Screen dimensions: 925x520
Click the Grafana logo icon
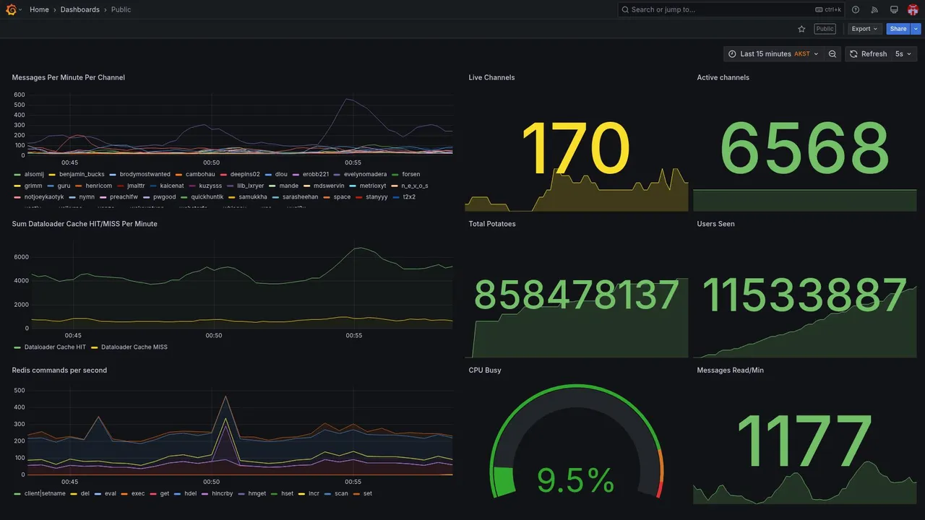tap(11, 9)
